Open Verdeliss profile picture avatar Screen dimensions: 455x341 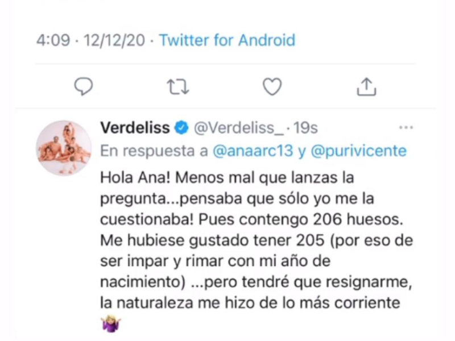pos(64,148)
